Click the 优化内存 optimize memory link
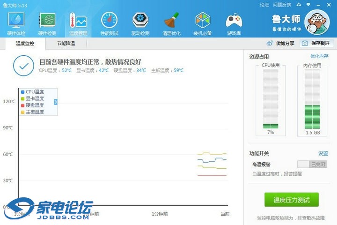The height and width of the screenshot is (225, 337). [320, 56]
